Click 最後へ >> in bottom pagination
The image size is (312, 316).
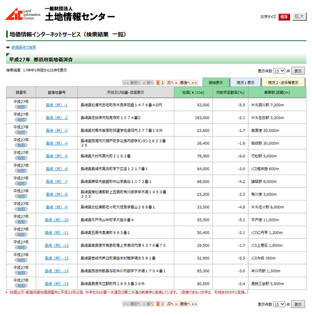pos(188,304)
